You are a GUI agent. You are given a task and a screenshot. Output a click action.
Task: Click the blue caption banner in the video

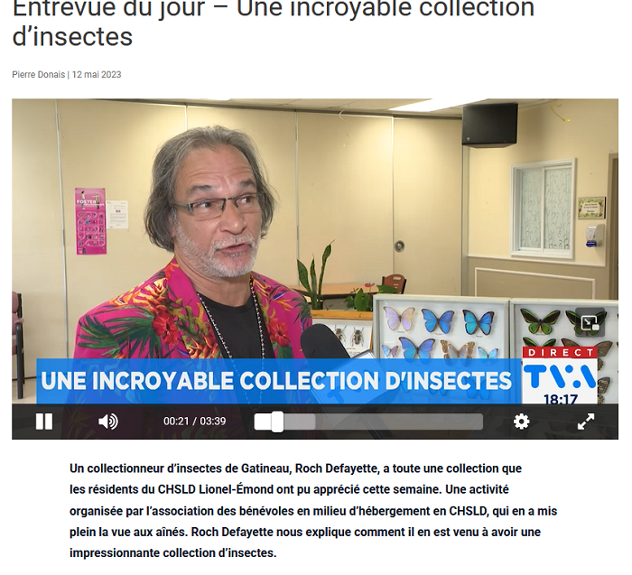point(279,381)
